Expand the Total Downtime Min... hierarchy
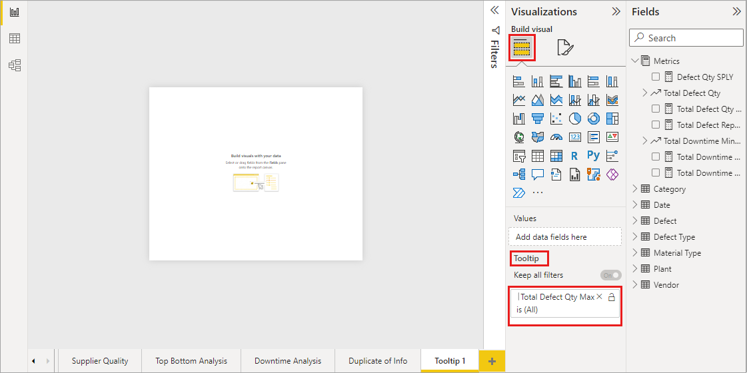The image size is (747, 373). (645, 141)
